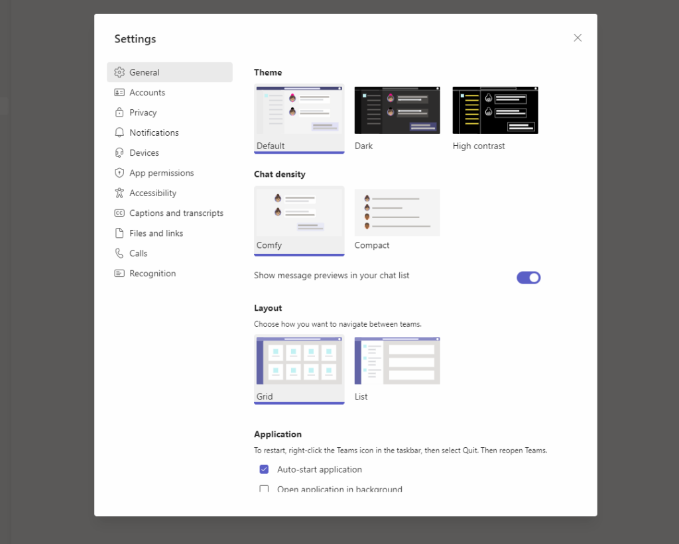Click the Application section heading
679x544 pixels.
coord(278,434)
